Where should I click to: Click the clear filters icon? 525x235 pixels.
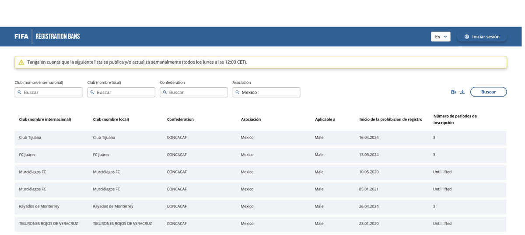454,92
